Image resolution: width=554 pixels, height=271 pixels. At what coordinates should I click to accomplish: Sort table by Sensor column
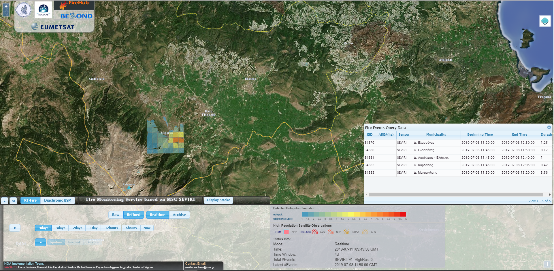coord(404,135)
